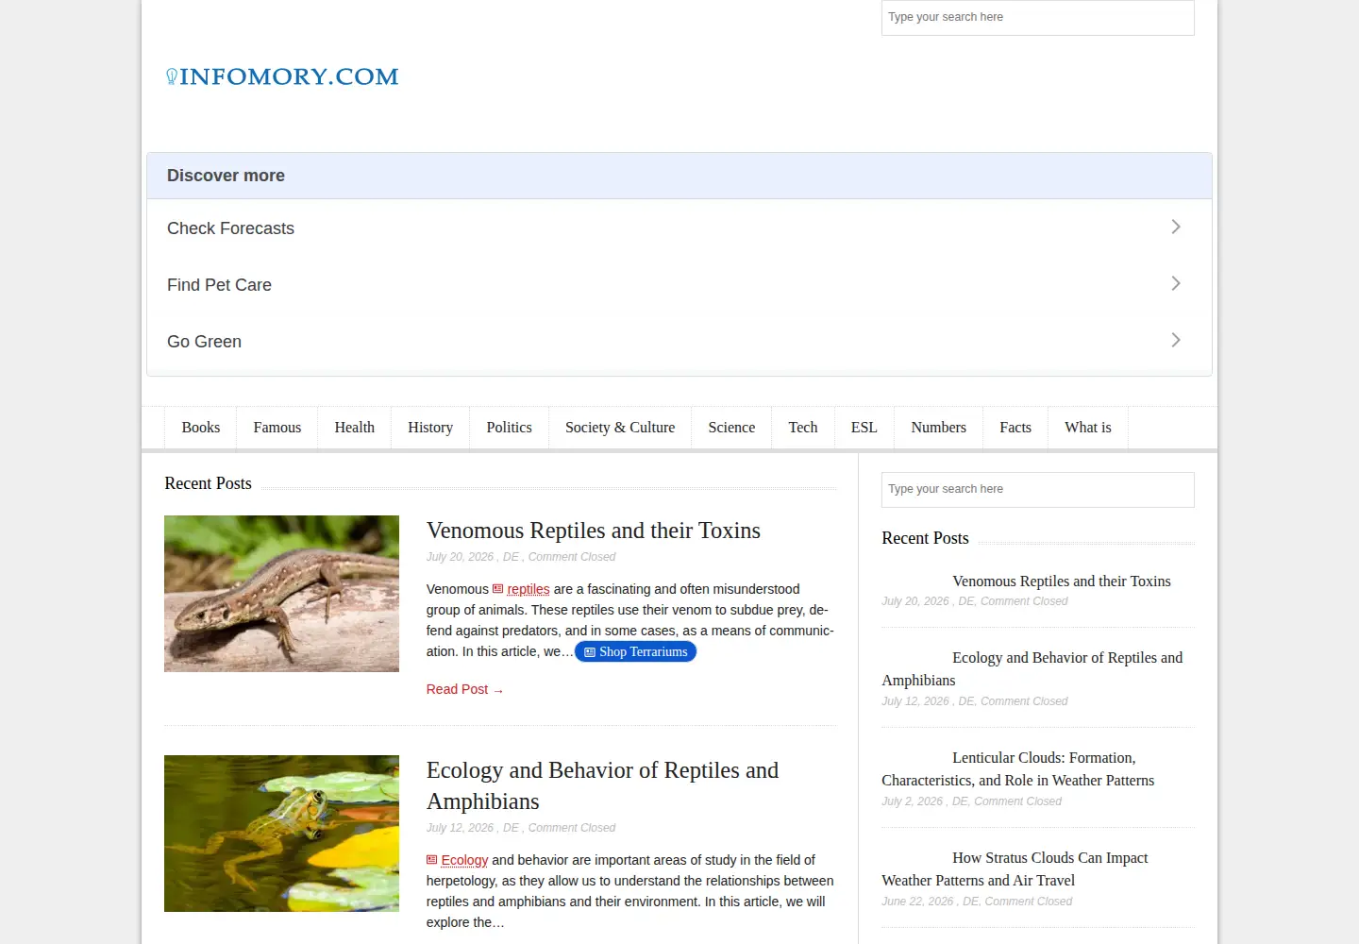The image size is (1359, 944).
Task: Click the 'Discover more' heading
Action: click(x=226, y=176)
